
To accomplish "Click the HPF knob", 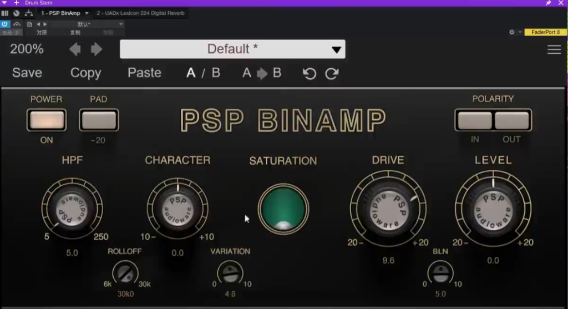I will coord(72,209).
